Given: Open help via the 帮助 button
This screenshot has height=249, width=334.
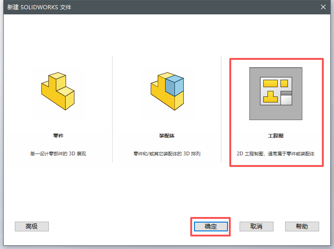Looking at the screenshot, I should 302,226.
